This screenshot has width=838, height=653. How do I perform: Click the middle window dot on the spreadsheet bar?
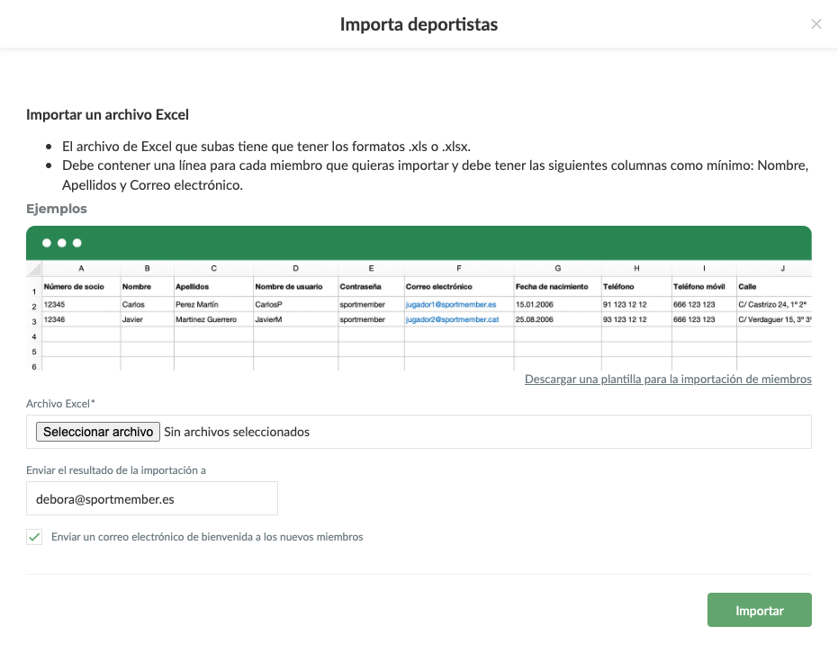tap(61, 243)
